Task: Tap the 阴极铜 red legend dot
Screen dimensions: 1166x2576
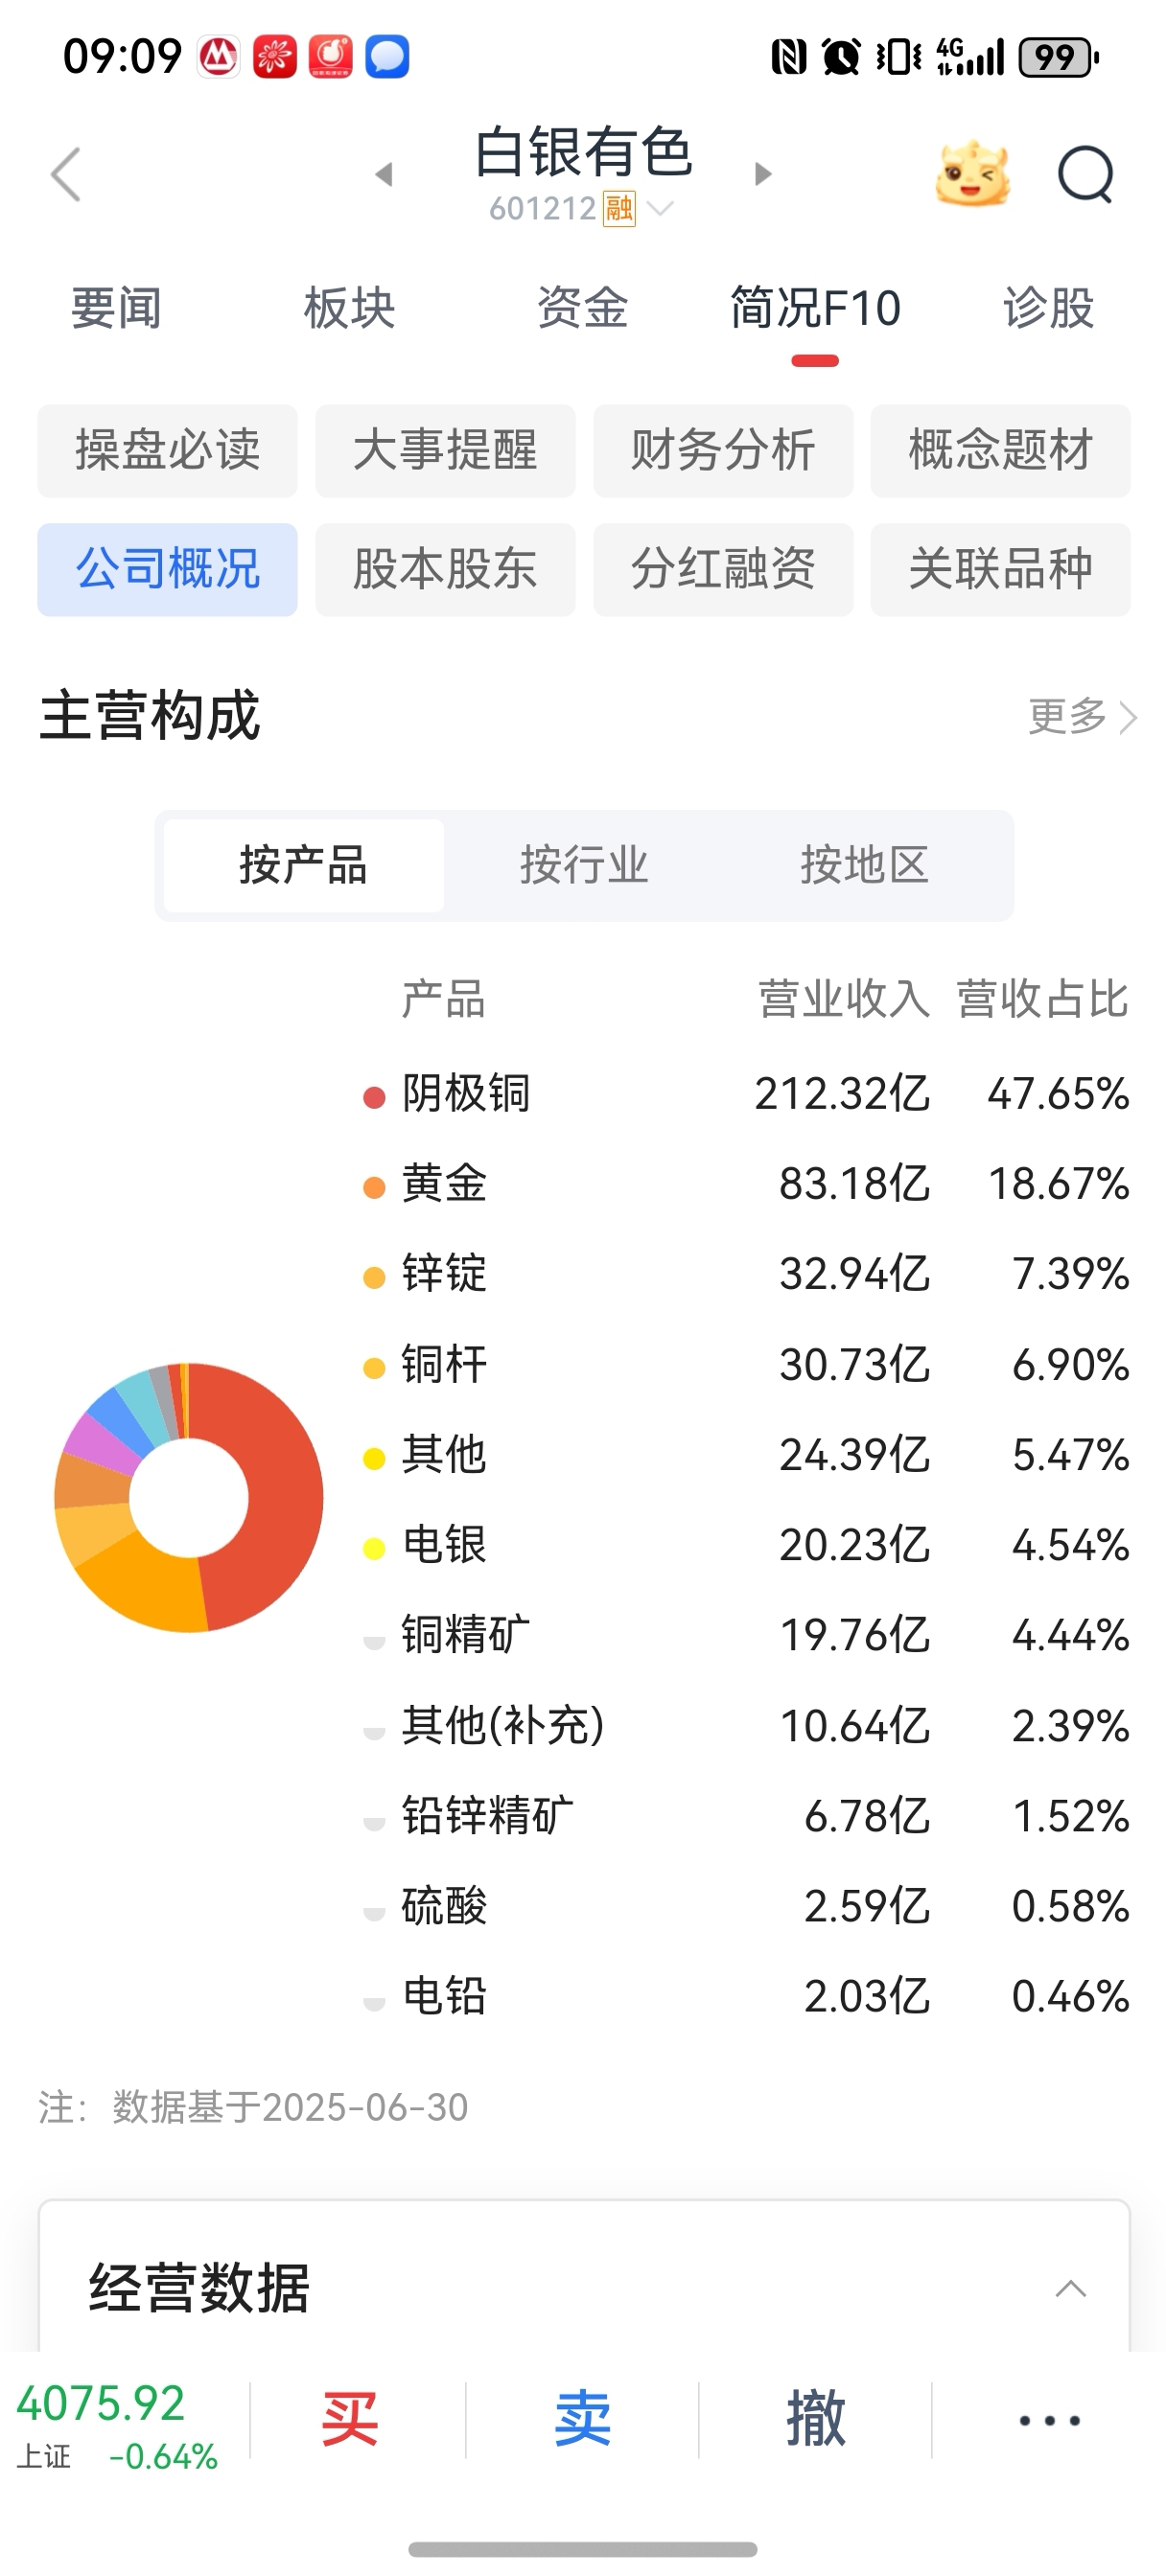Action: tap(374, 1097)
